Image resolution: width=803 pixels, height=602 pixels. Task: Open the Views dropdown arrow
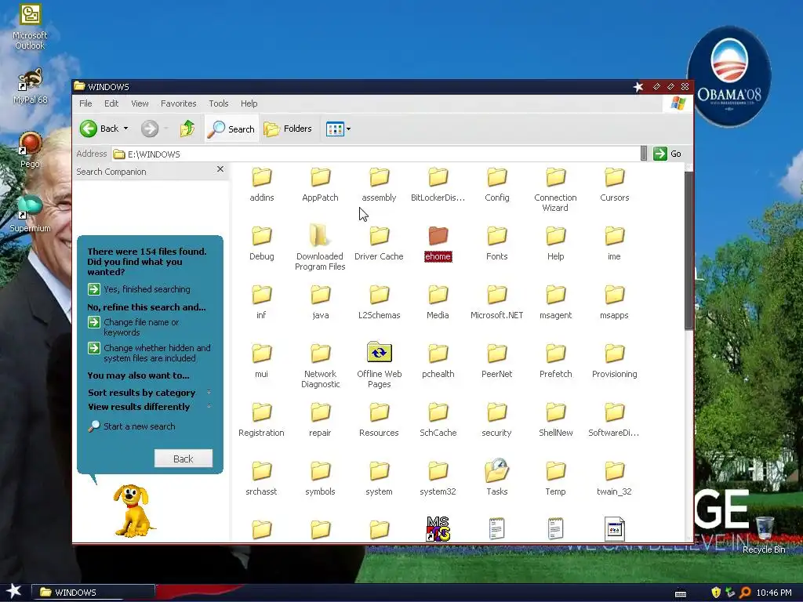(349, 129)
